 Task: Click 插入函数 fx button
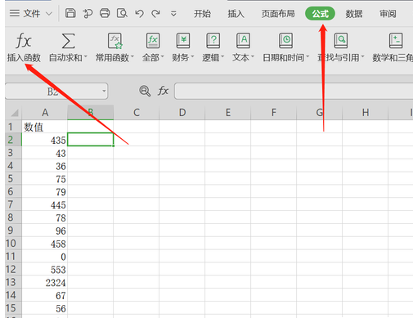click(24, 47)
